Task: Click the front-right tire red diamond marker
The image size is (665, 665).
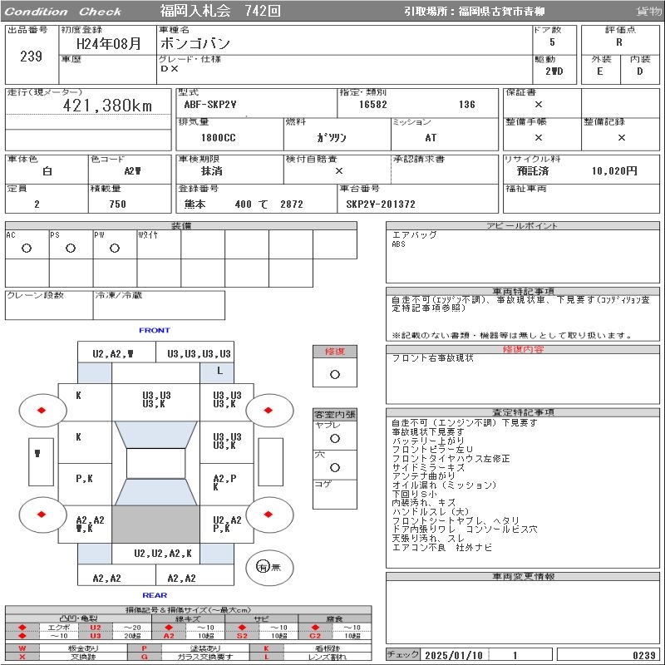Action: coord(270,410)
